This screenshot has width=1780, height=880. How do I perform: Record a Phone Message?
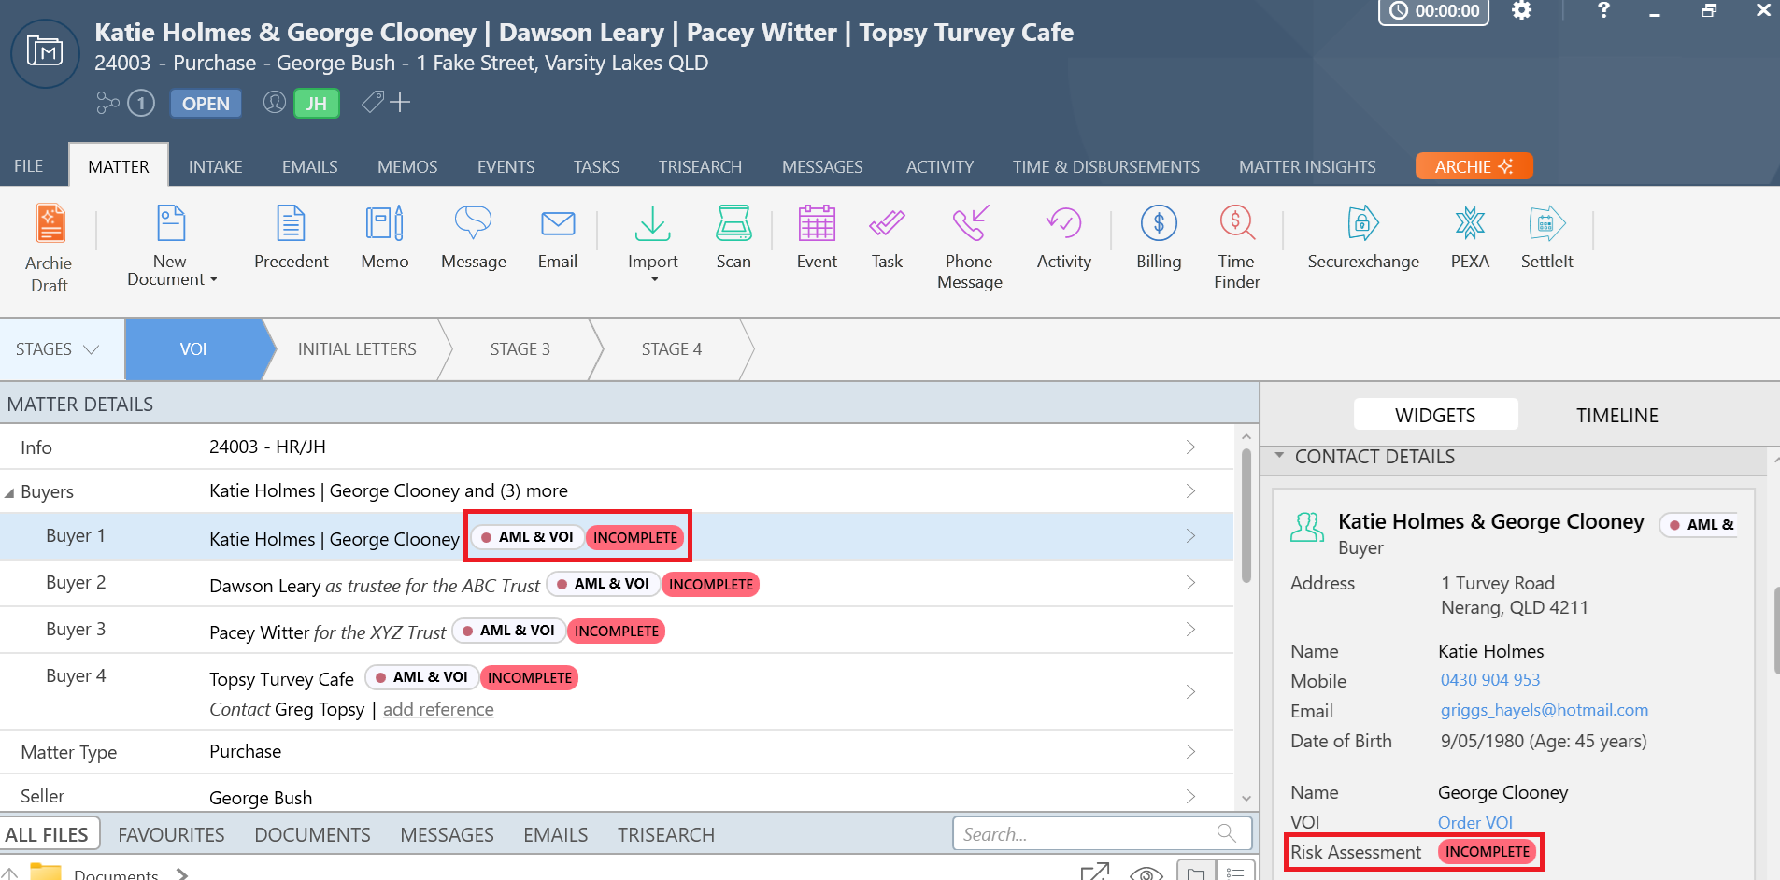coord(969,247)
